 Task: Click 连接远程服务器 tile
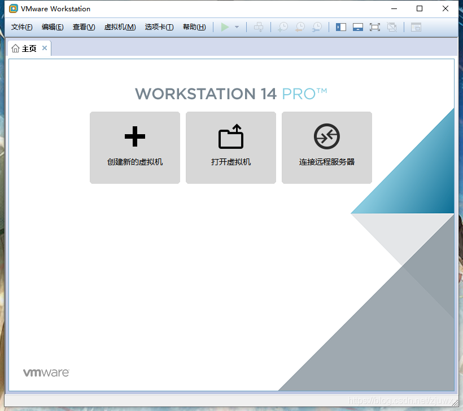(327, 147)
